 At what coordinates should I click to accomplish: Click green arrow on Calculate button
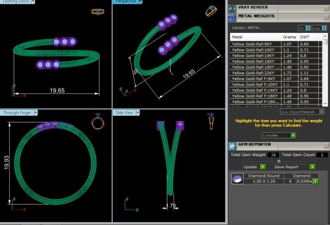click(x=293, y=135)
